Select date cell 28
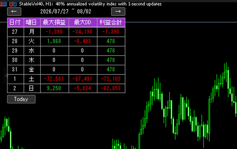The height and width of the screenshot is (149, 237). click(15, 41)
